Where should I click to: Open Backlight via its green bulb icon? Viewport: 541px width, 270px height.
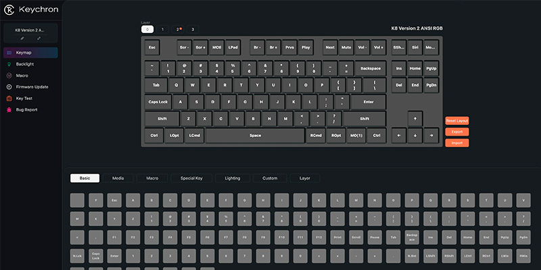(9, 64)
